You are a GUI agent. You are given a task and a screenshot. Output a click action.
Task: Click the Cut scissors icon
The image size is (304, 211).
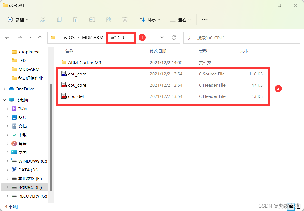43,20
